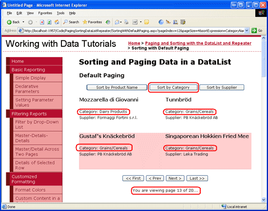Select Filter by Drop-Down List sidebar item
This screenshot has width=268, height=211.
(x=37, y=124)
